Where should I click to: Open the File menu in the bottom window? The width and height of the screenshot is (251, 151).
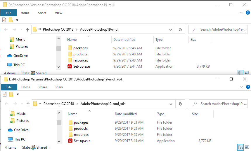(x=9, y=87)
